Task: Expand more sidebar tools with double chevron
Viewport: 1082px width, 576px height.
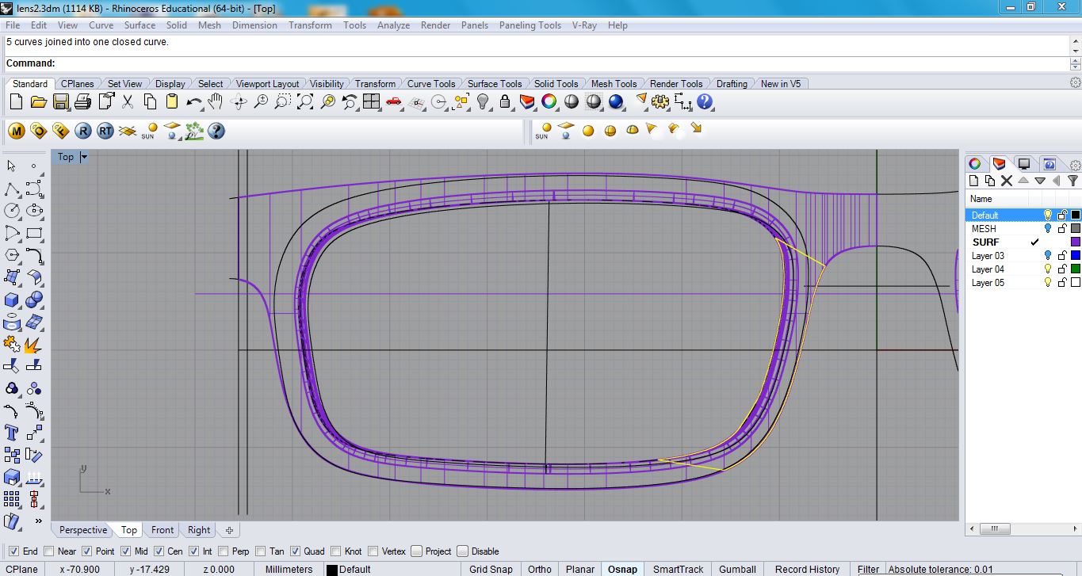Action: (38, 521)
